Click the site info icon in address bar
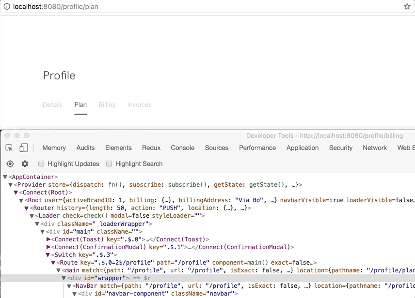This screenshot has width=415, height=298. pyautogui.click(x=7, y=6)
